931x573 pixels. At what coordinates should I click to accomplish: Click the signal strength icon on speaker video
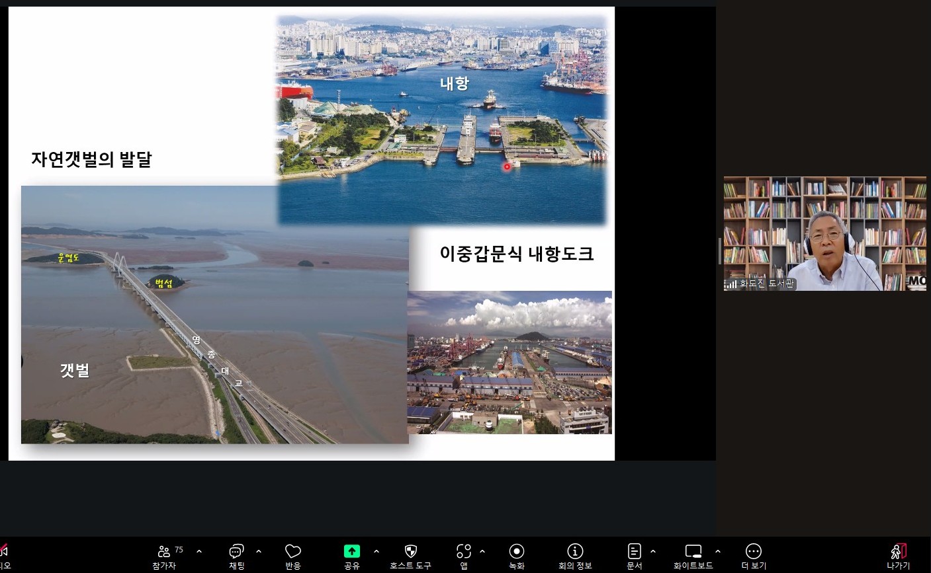(x=731, y=284)
